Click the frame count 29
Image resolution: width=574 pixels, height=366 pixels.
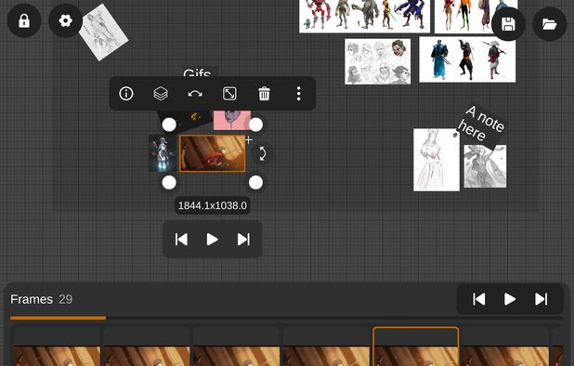pos(66,299)
